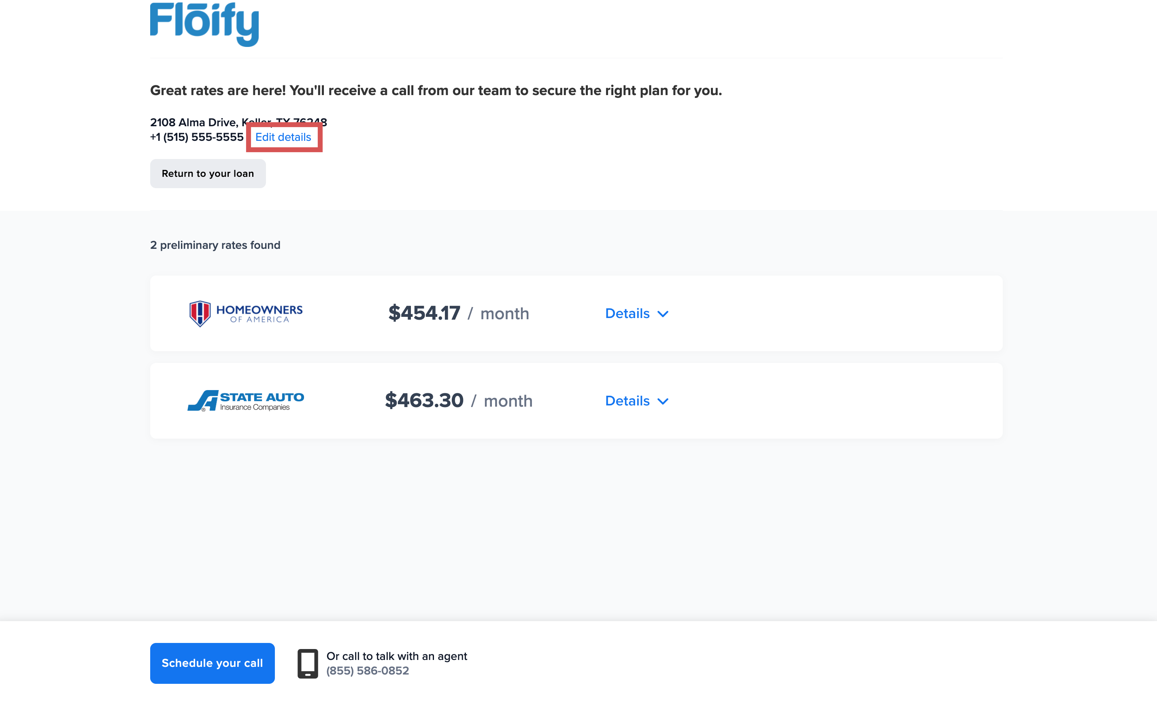Open the Edit details link
This screenshot has height=717, width=1157.
point(283,137)
